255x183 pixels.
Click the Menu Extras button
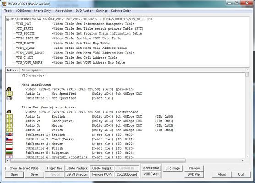(x=151, y=168)
